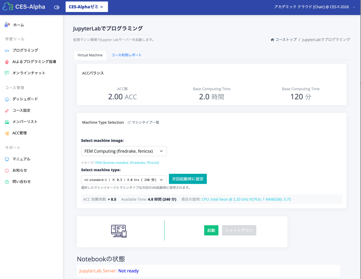Click the CES-Alphaゼミ course button

point(87,7)
